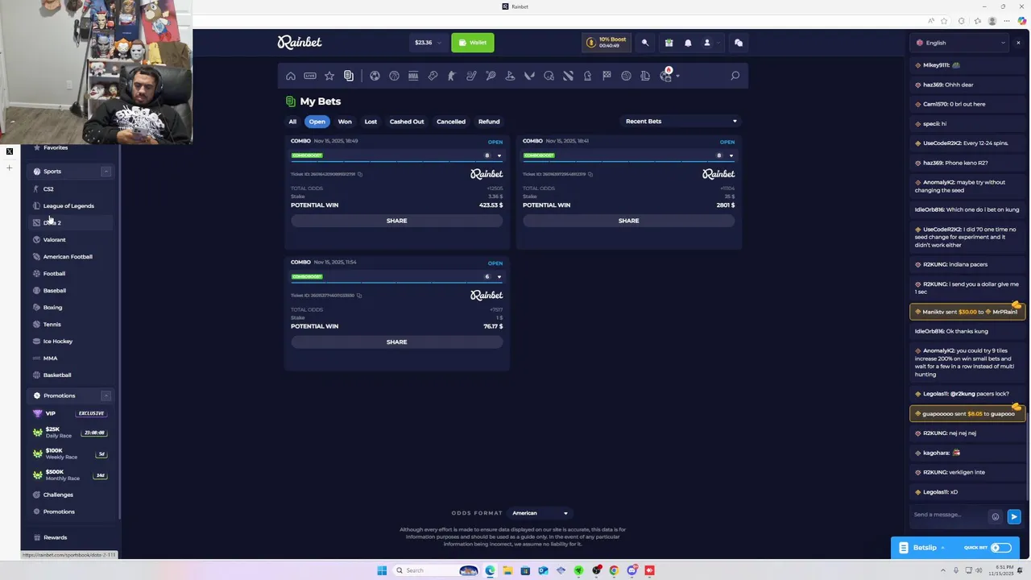1031x580 pixels.
Task: Show All bets filter
Action: tap(292, 122)
